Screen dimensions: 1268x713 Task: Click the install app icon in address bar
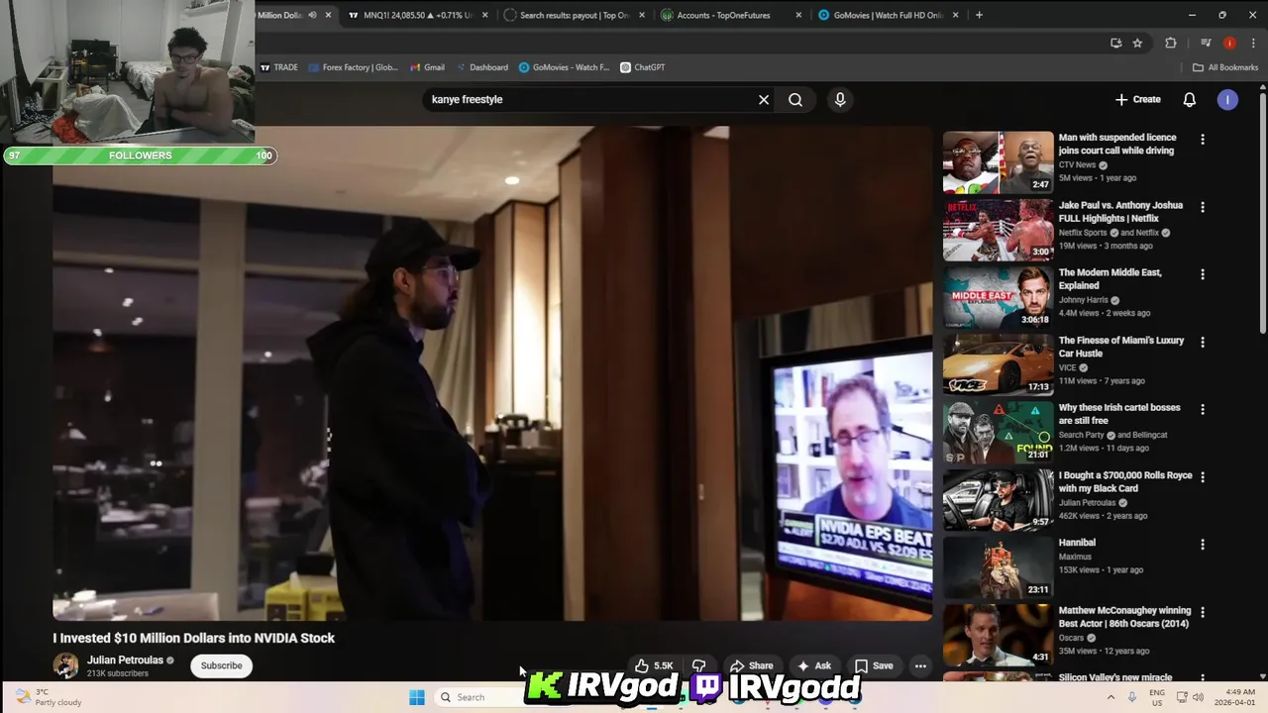[x=1116, y=43]
